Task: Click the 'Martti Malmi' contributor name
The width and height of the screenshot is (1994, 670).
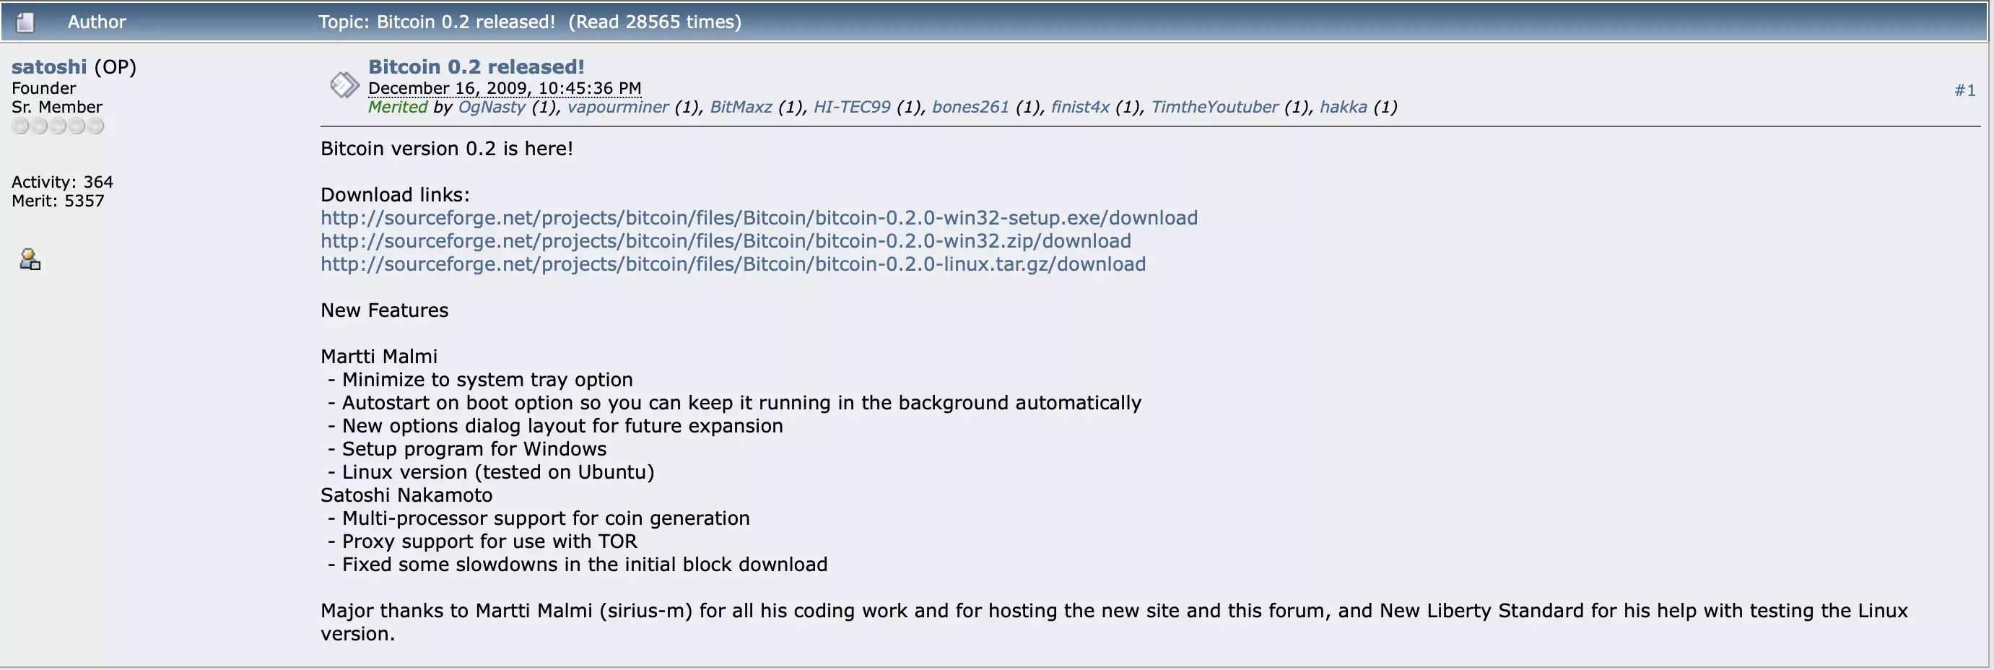Action: tap(378, 357)
